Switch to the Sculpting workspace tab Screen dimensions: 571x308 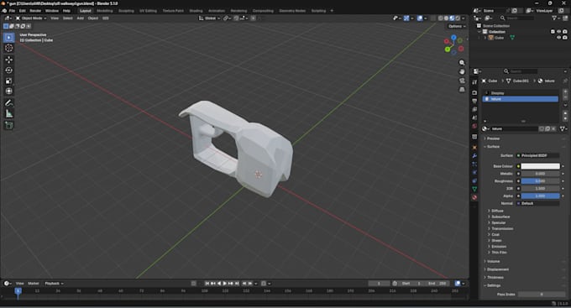click(x=126, y=11)
